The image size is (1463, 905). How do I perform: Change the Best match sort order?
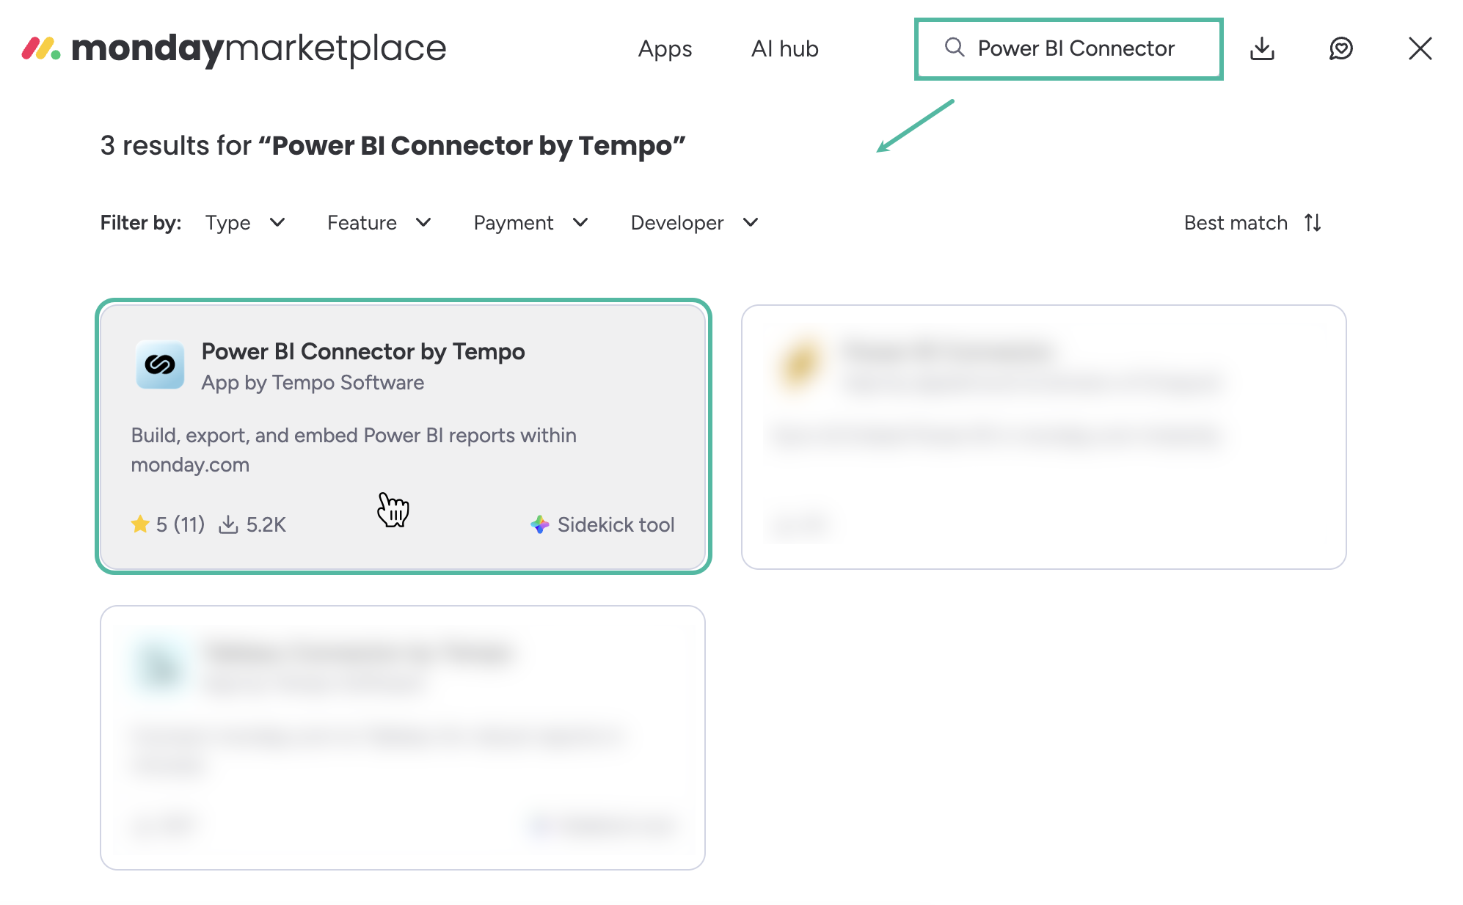point(1253,222)
